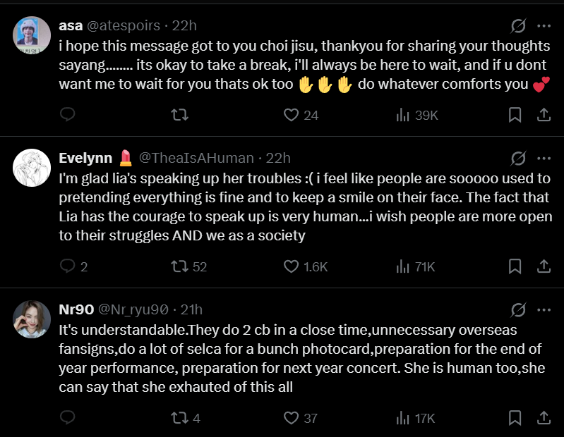Open Nr90's profile name link
This screenshot has width=564, height=437.
click(74, 309)
